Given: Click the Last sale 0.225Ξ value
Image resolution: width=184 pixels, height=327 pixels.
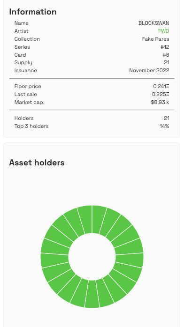Looking at the screenshot, I should click(x=161, y=94).
